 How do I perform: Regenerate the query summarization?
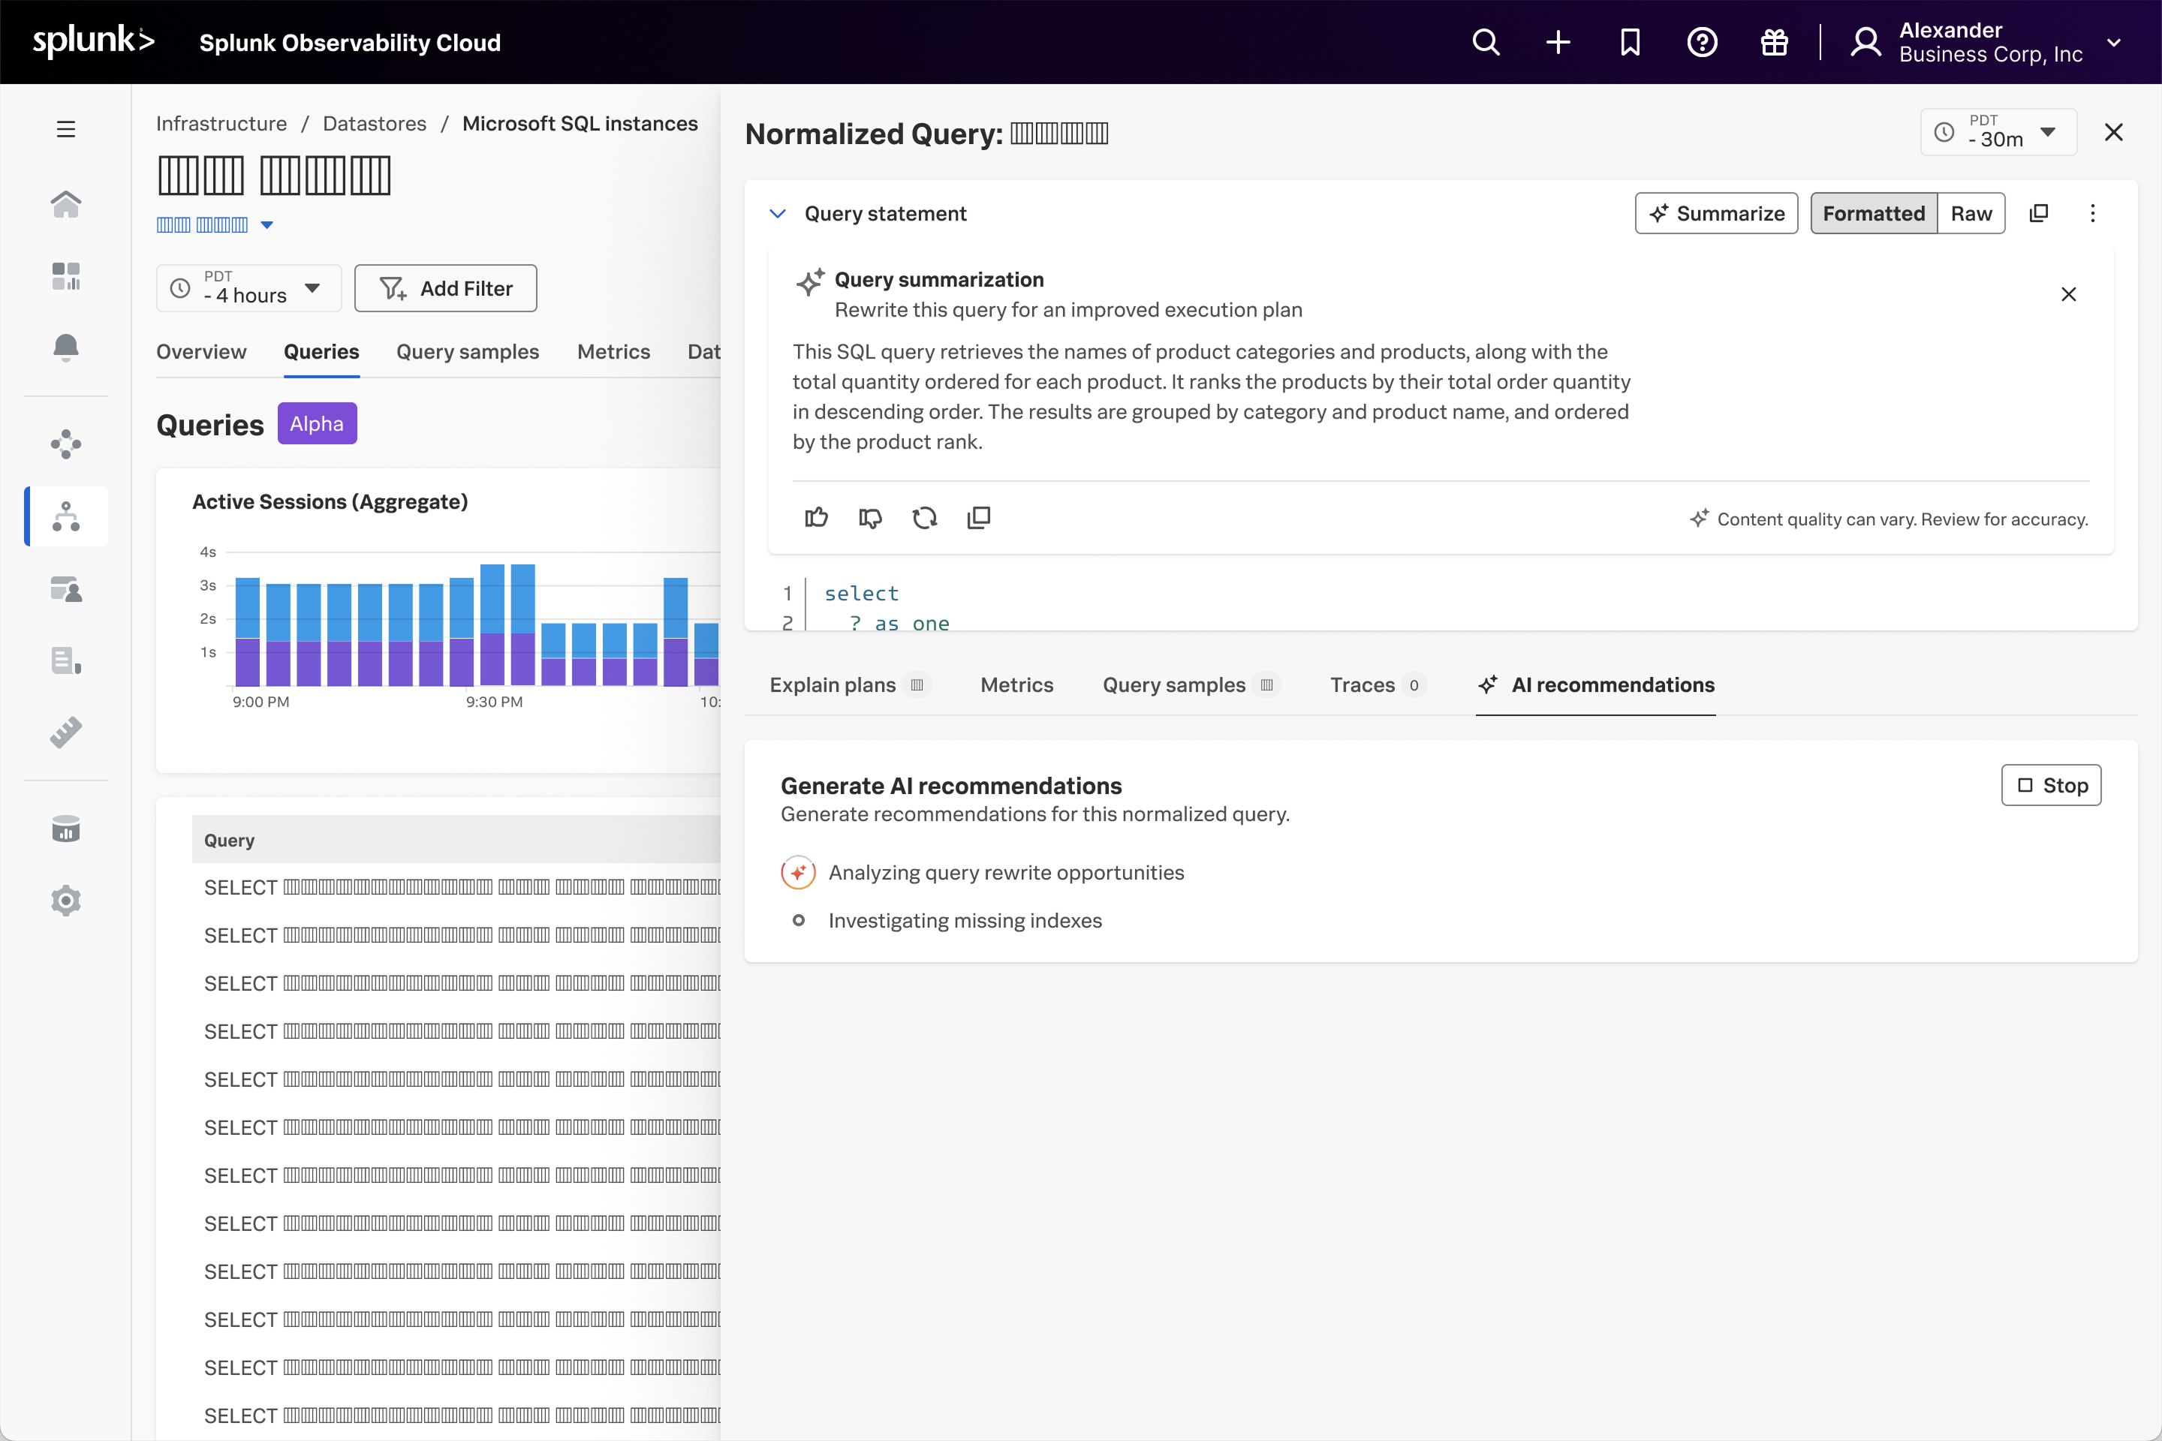tap(925, 517)
